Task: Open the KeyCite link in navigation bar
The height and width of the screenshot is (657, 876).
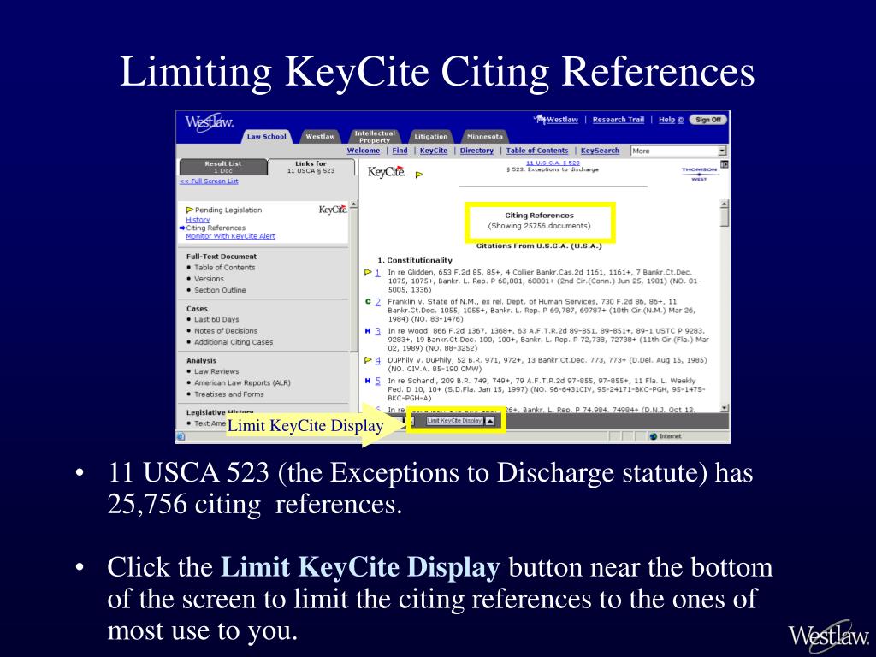Action: [434, 151]
